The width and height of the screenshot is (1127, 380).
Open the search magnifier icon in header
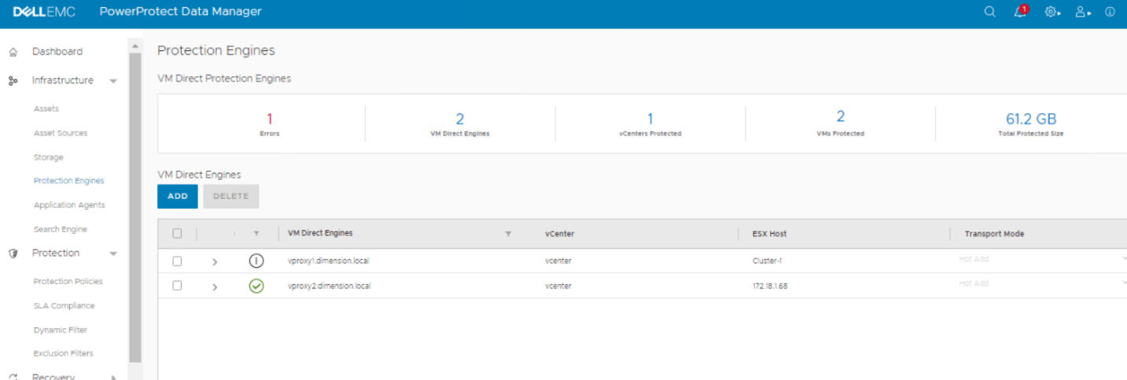pos(989,12)
